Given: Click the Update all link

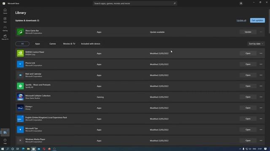Looking at the screenshot, I should [241, 21].
